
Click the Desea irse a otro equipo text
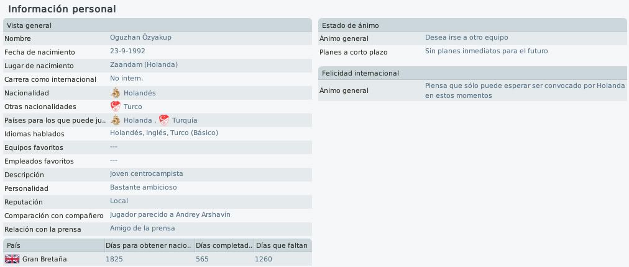(467, 38)
